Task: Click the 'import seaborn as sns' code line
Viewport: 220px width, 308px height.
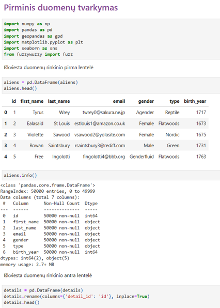Action: coord(30,49)
